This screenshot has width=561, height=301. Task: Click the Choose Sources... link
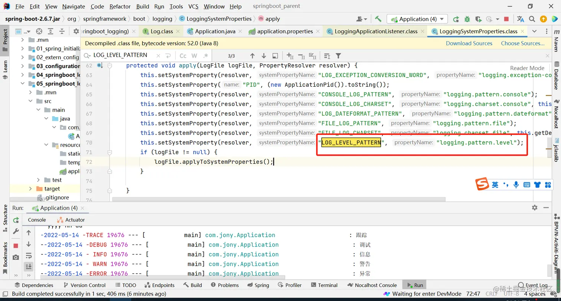[x=523, y=43]
